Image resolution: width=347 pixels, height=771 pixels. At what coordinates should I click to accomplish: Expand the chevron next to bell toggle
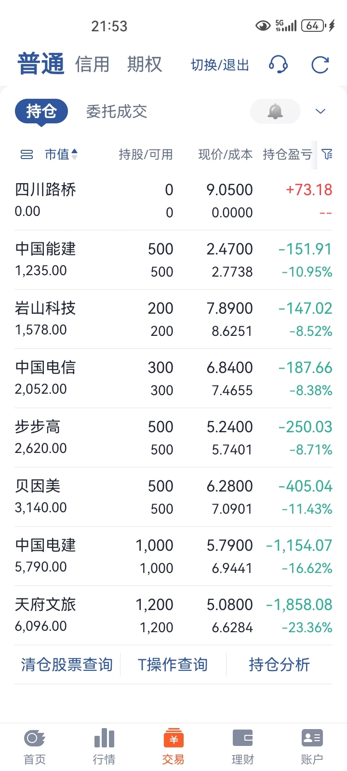pyautogui.click(x=320, y=111)
